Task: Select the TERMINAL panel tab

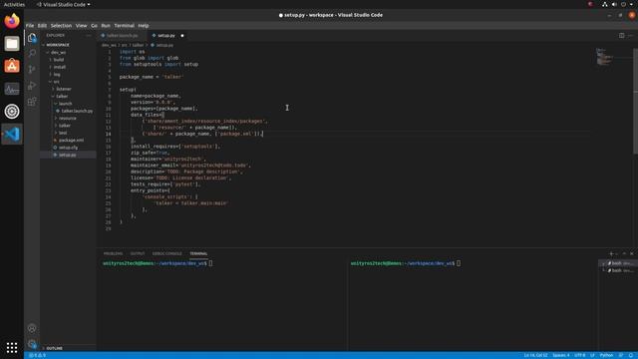Action: 198,253
